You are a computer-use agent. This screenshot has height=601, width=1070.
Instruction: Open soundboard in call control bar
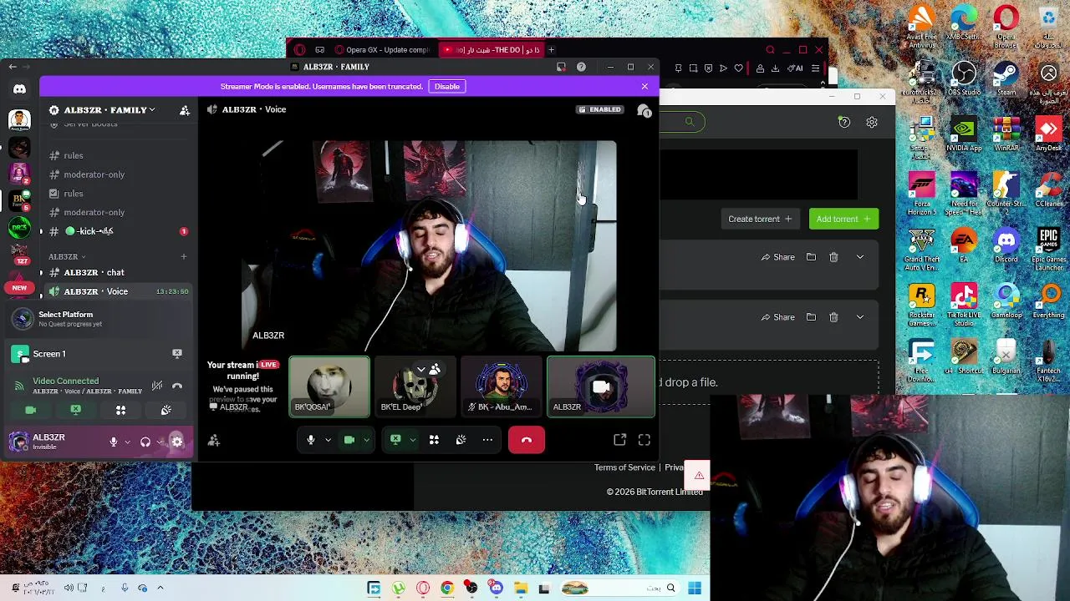pos(461,440)
